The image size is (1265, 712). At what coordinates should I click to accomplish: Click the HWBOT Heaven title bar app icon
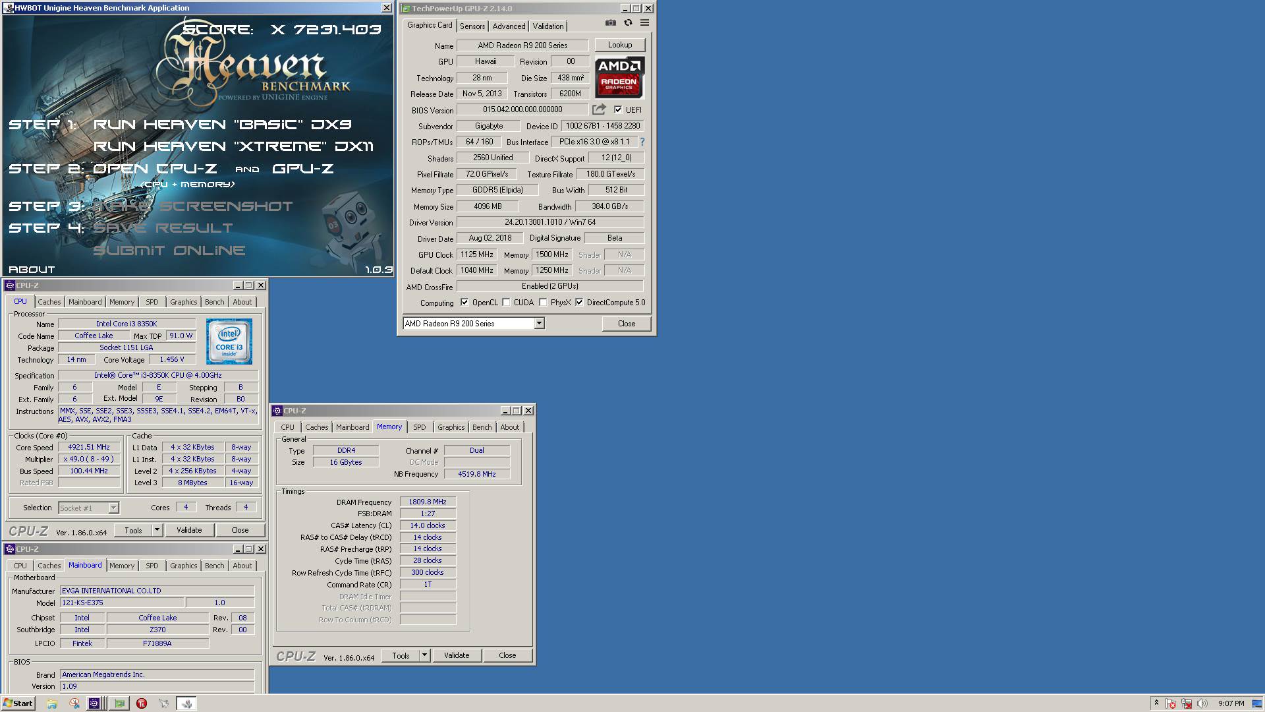click(x=9, y=8)
